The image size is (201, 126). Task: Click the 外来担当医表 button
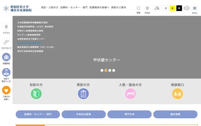click(83, 114)
